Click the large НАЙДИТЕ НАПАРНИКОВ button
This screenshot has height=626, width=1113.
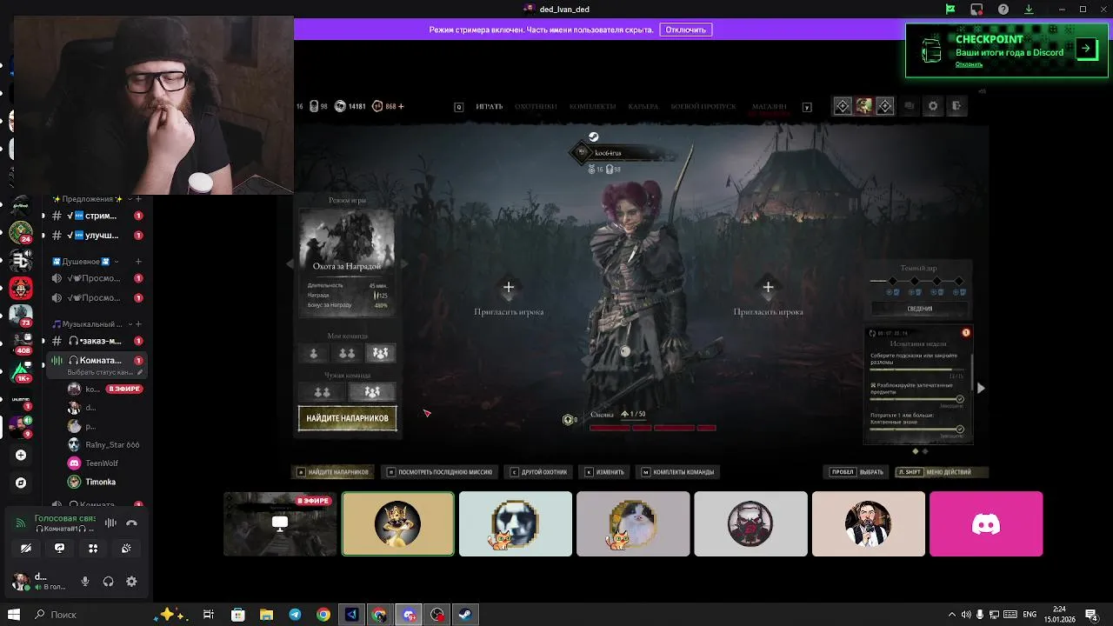tap(348, 418)
